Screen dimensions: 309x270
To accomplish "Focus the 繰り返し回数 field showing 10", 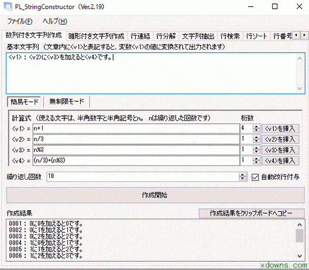I will pos(143,176).
